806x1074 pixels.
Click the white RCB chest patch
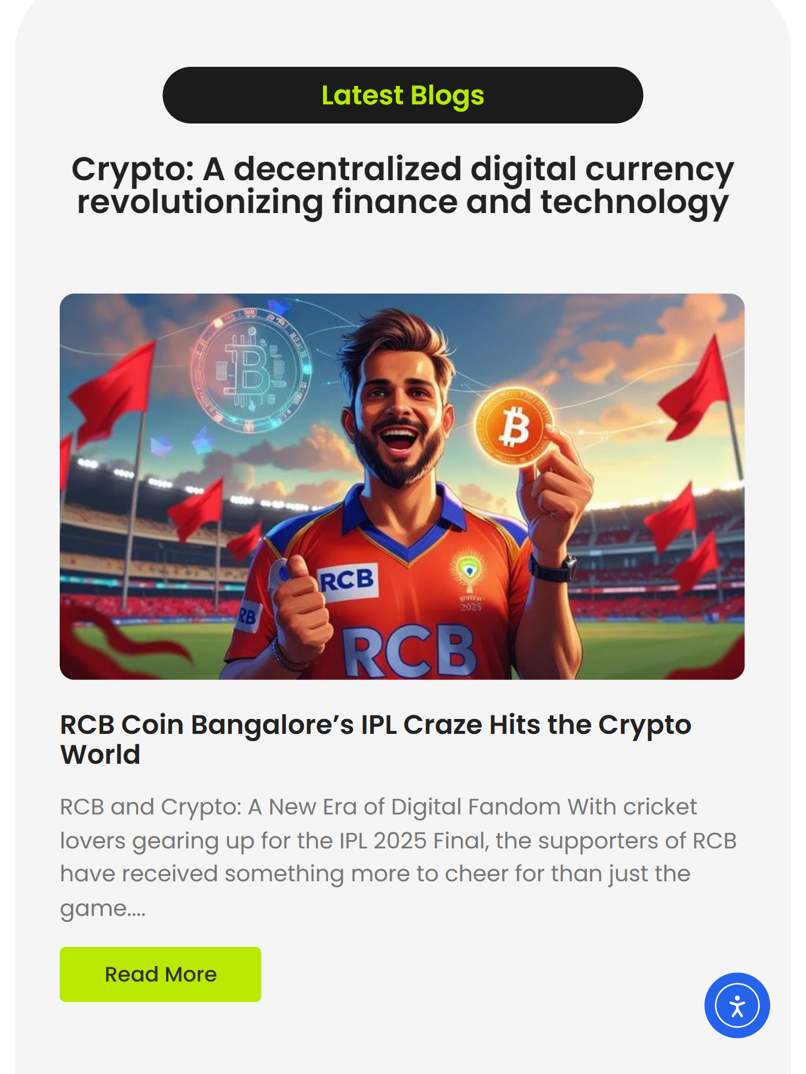(347, 581)
